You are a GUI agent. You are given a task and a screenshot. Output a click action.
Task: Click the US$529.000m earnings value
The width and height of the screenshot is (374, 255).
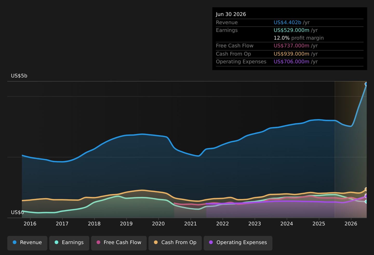291,30
